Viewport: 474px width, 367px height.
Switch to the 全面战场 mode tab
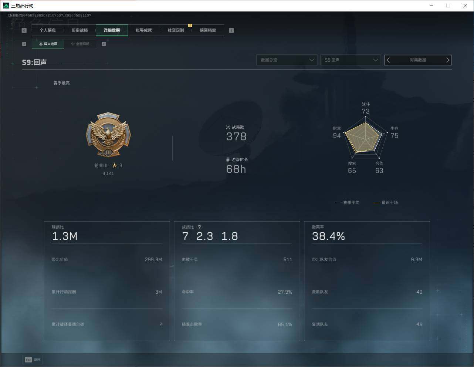point(80,44)
